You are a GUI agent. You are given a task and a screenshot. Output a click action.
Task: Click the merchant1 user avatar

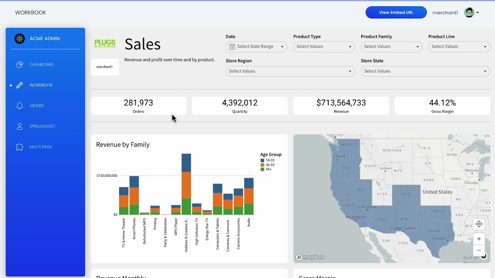pyautogui.click(x=469, y=12)
